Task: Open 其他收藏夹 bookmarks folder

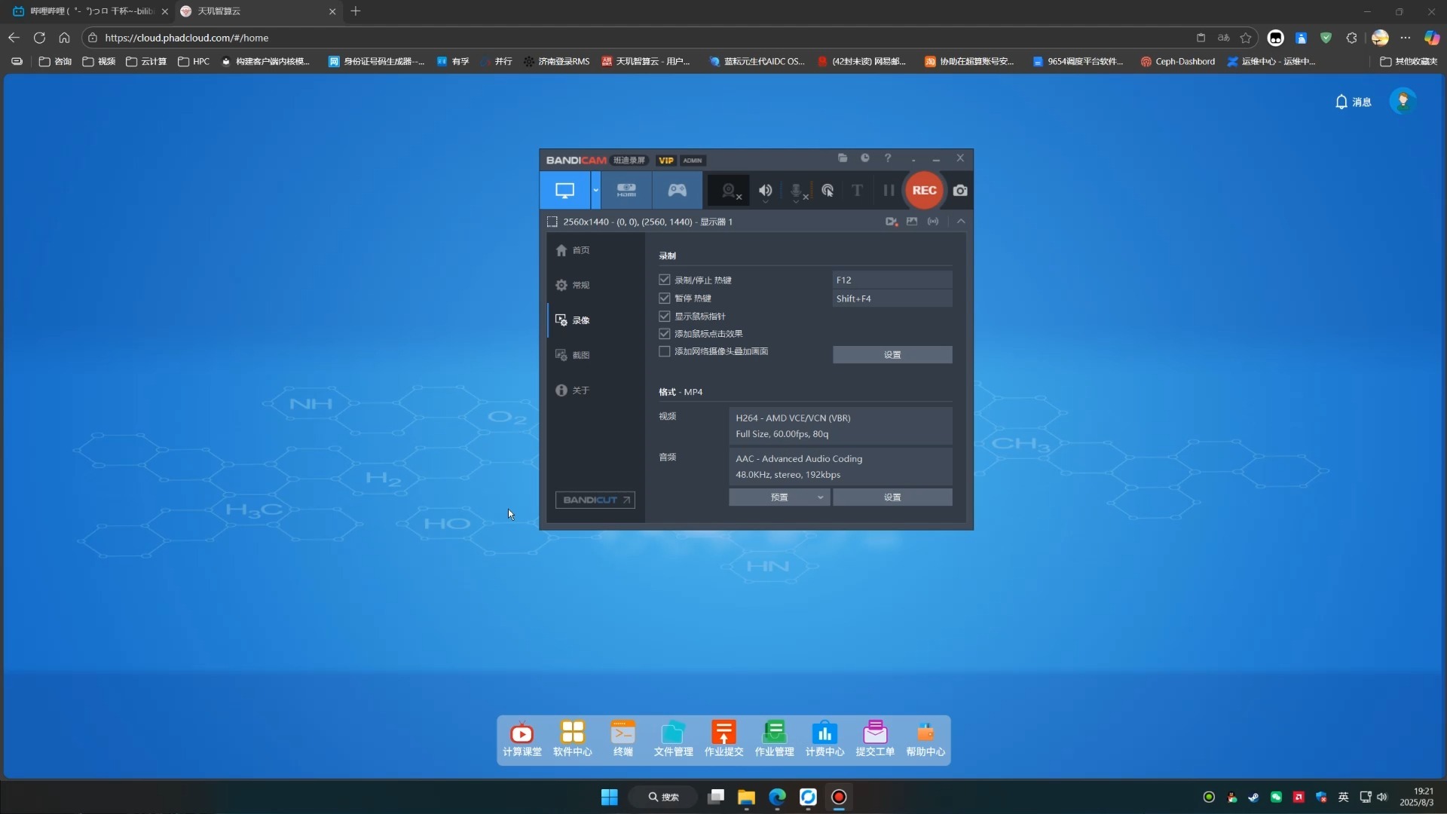Action: pyautogui.click(x=1409, y=62)
